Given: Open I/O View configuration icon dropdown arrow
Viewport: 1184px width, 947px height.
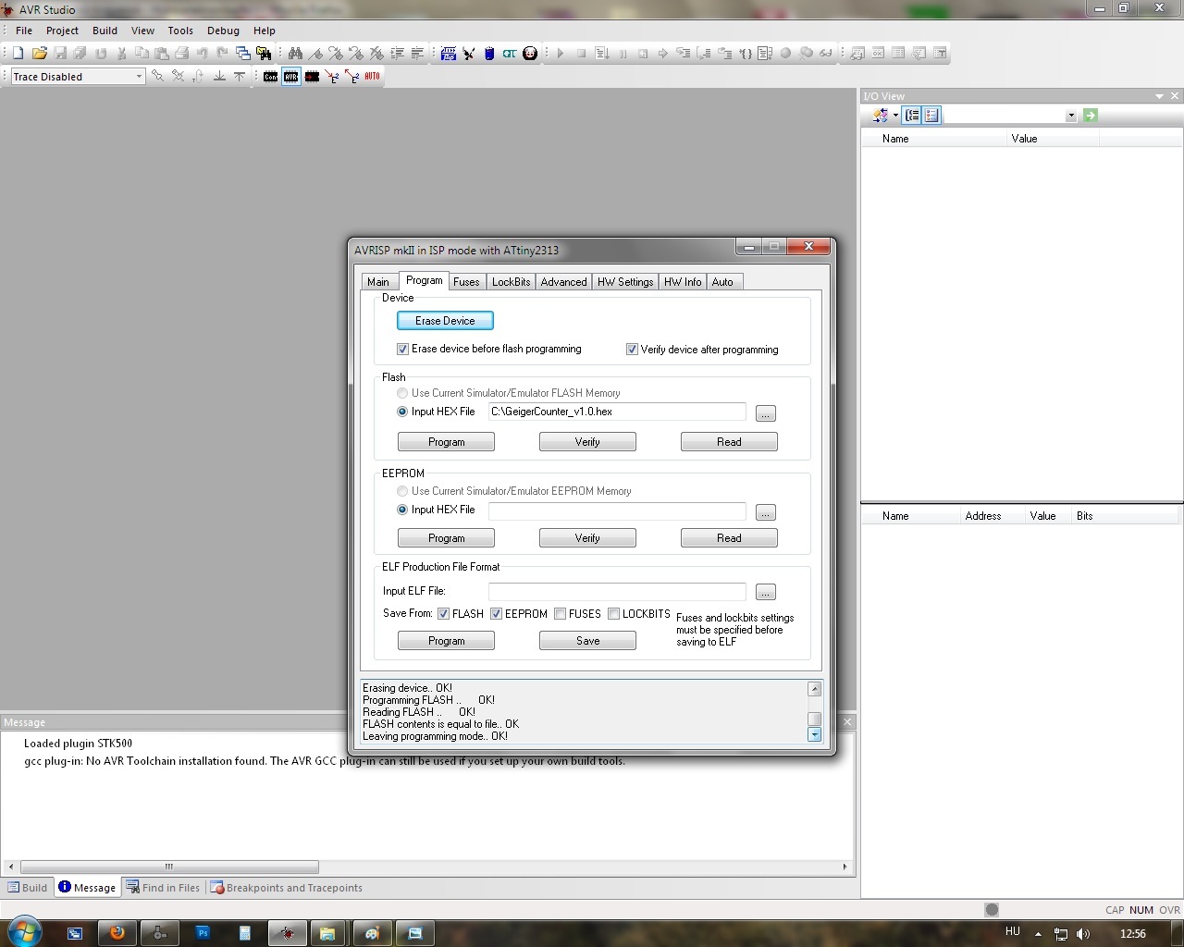Looking at the screenshot, I should 895,116.
